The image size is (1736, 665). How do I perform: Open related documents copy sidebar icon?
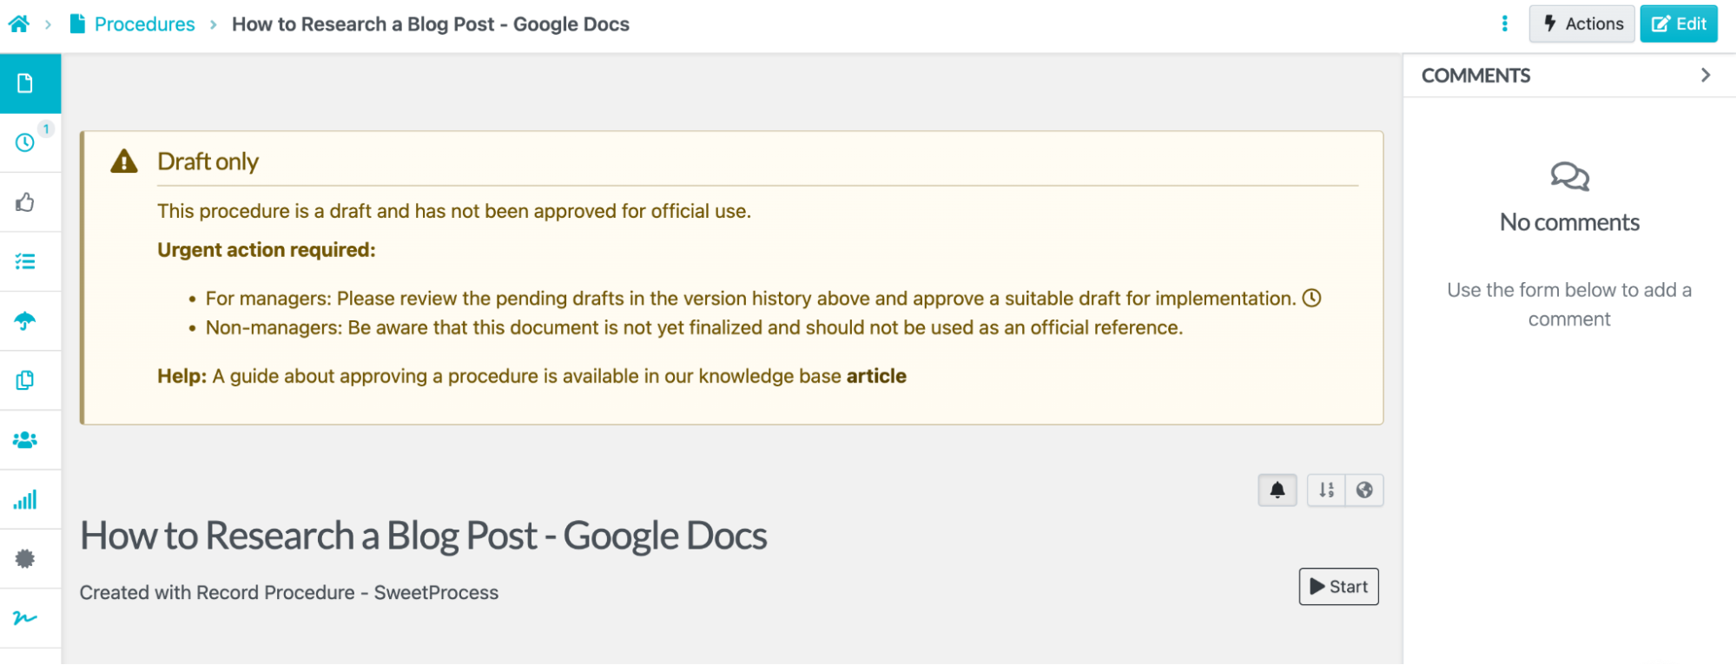click(x=25, y=380)
